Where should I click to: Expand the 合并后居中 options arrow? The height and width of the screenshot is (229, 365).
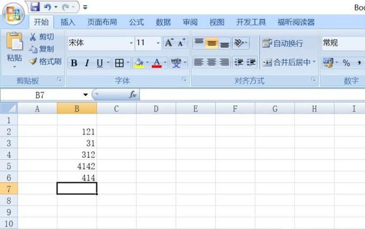[314, 62]
